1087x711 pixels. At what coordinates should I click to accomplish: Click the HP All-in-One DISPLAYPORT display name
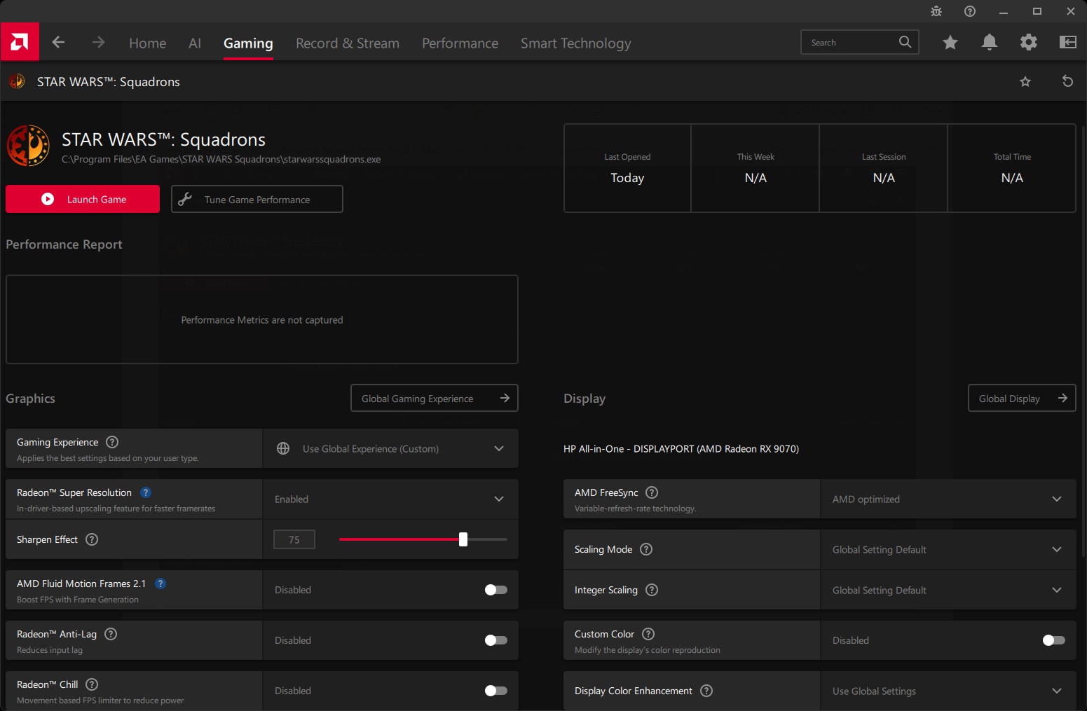(681, 448)
